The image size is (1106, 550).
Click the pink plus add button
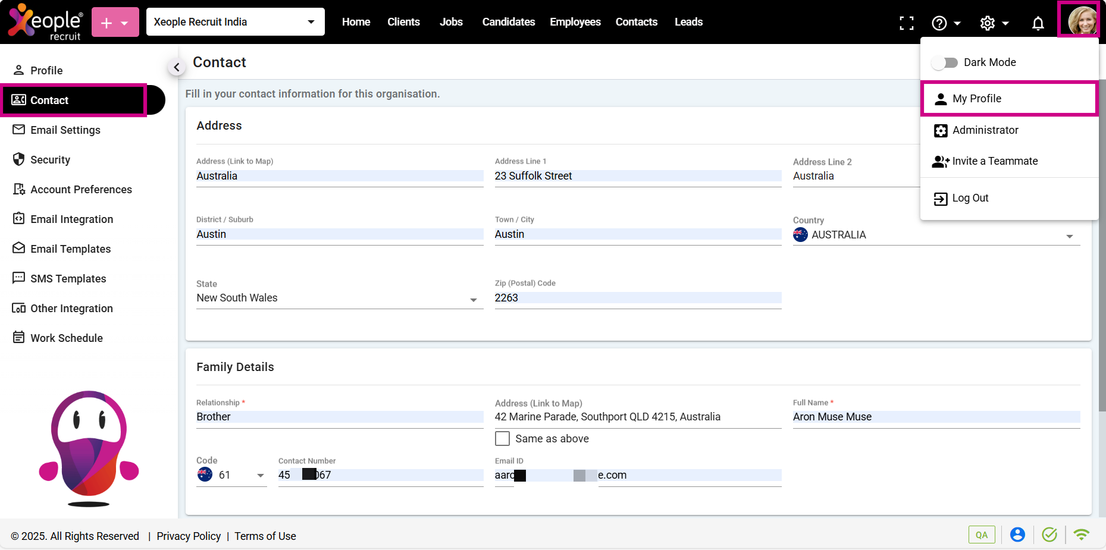pyautogui.click(x=115, y=23)
